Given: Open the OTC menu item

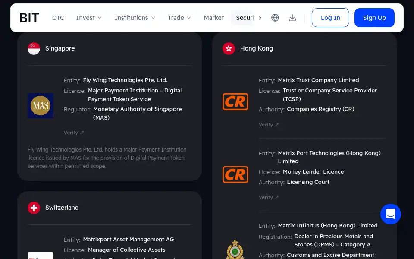Looking at the screenshot, I should click(58, 18).
